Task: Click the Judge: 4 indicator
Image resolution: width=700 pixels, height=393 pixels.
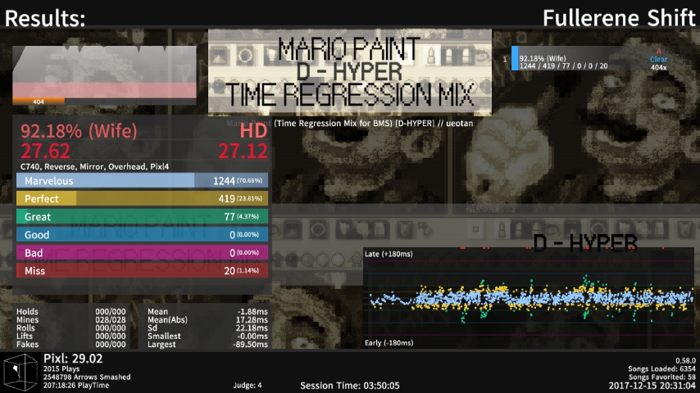Action: click(x=248, y=385)
